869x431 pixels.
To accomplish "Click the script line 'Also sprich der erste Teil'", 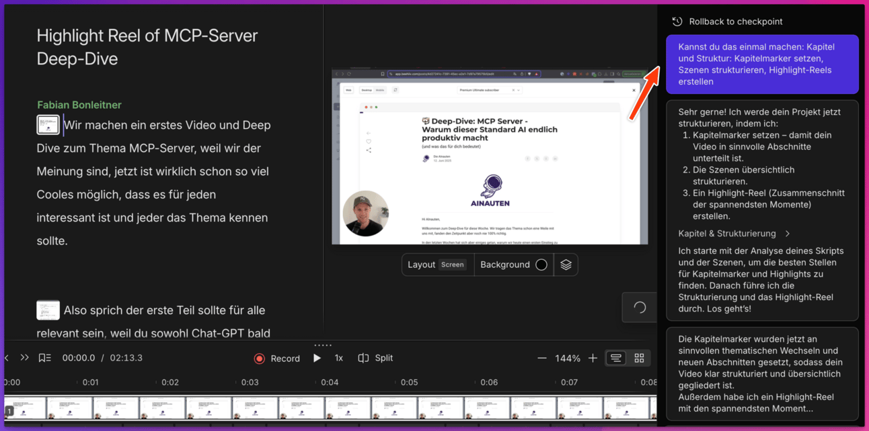I will click(164, 310).
